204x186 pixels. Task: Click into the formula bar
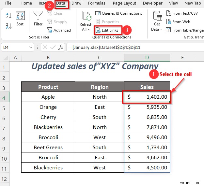point(135,47)
